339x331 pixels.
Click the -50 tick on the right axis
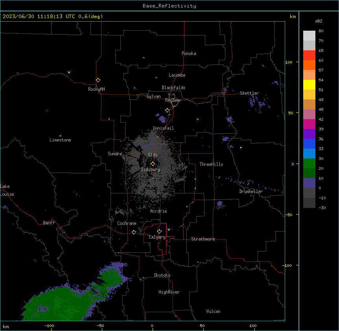point(288,215)
